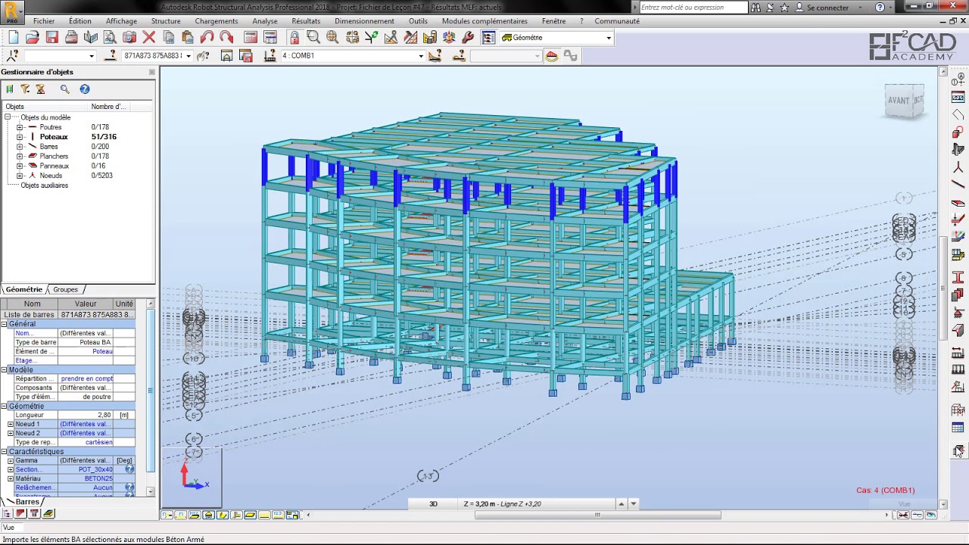969x545 pixels.
Task: Click the red X delete icon
Action: (x=149, y=37)
